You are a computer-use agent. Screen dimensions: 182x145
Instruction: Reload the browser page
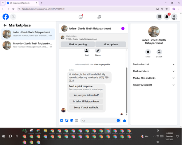coord(13,9)
